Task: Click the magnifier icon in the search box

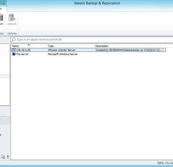Action: [x=14, y=40]
